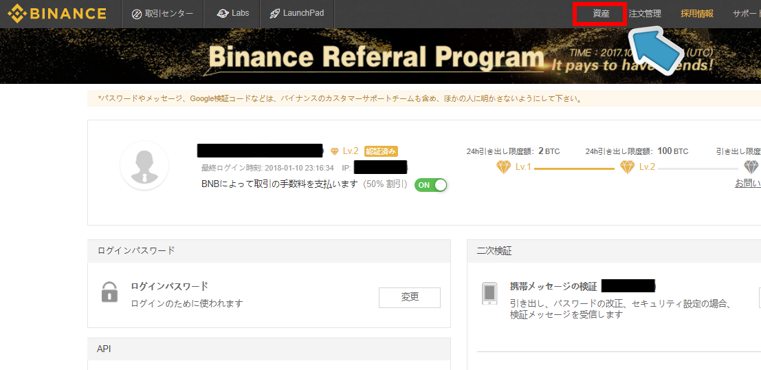
Task: Click the 取引センター gauge icon
Action: click(137, 14)
